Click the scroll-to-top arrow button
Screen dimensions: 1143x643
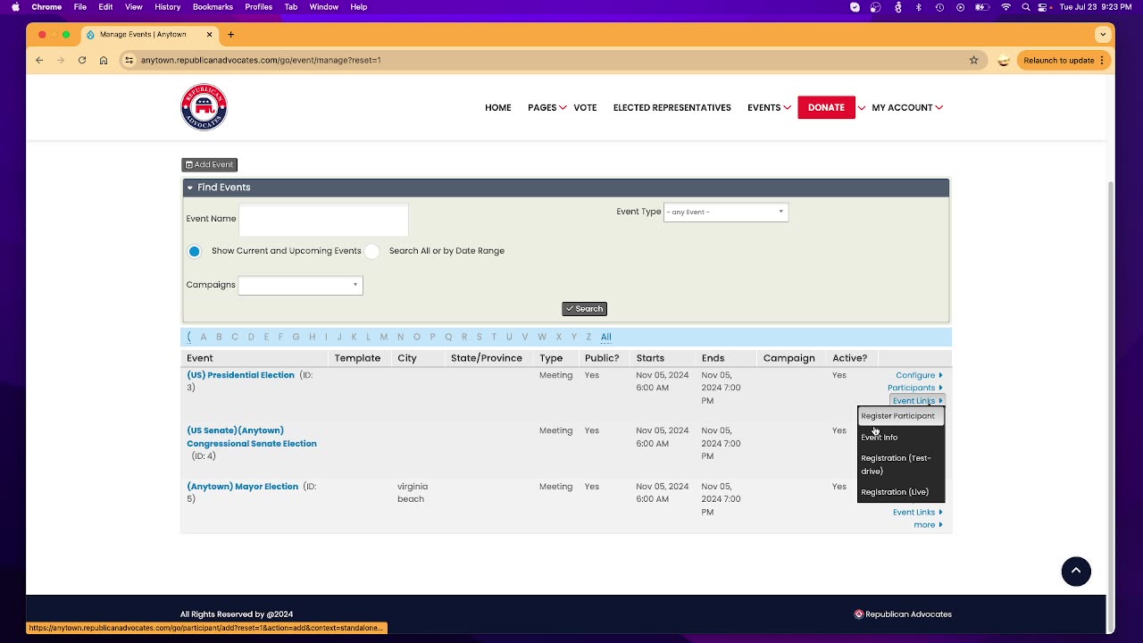(x=1076, y=572)
